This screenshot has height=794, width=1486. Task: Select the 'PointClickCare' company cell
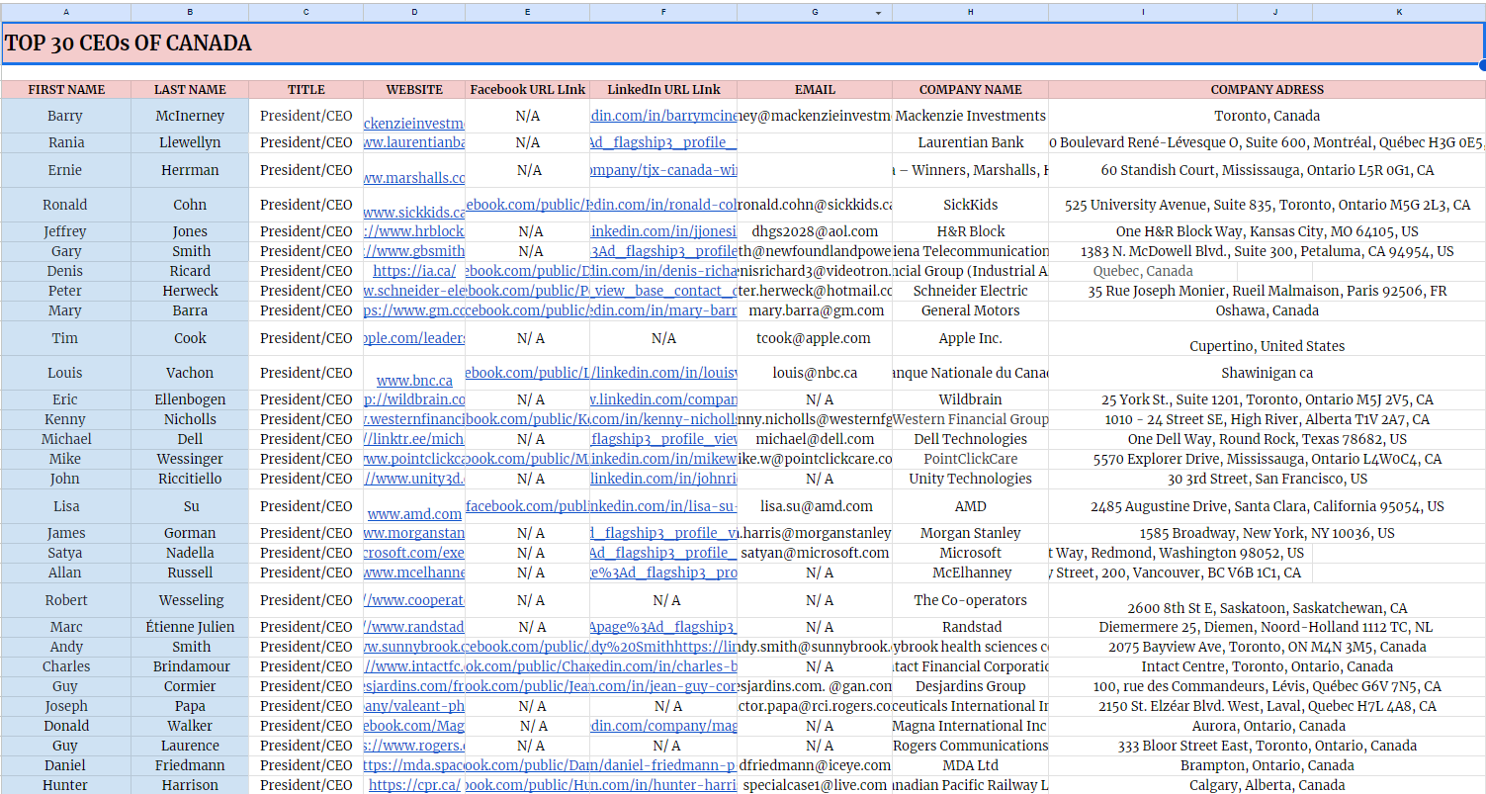[971, 459]
